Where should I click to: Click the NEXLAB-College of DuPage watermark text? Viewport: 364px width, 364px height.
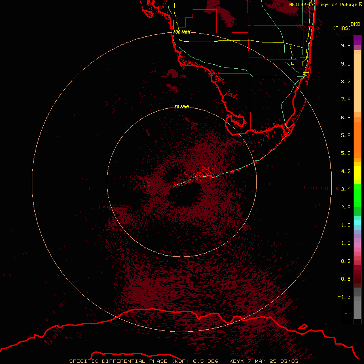click(325, 4)
